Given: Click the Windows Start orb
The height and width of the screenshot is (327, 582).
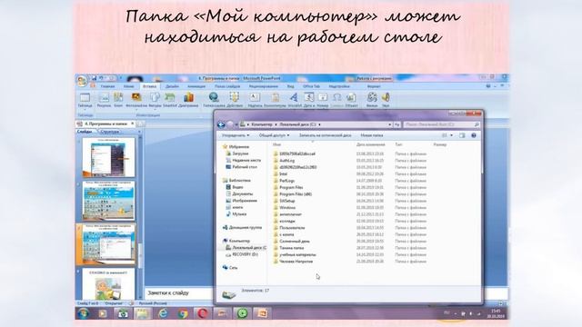Looking at the screenshot, I should click(83, 313).
